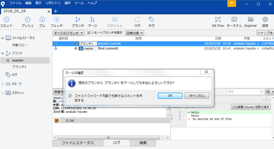
Task: Open the 日時の順 sort dropdown
Action: 135,33
